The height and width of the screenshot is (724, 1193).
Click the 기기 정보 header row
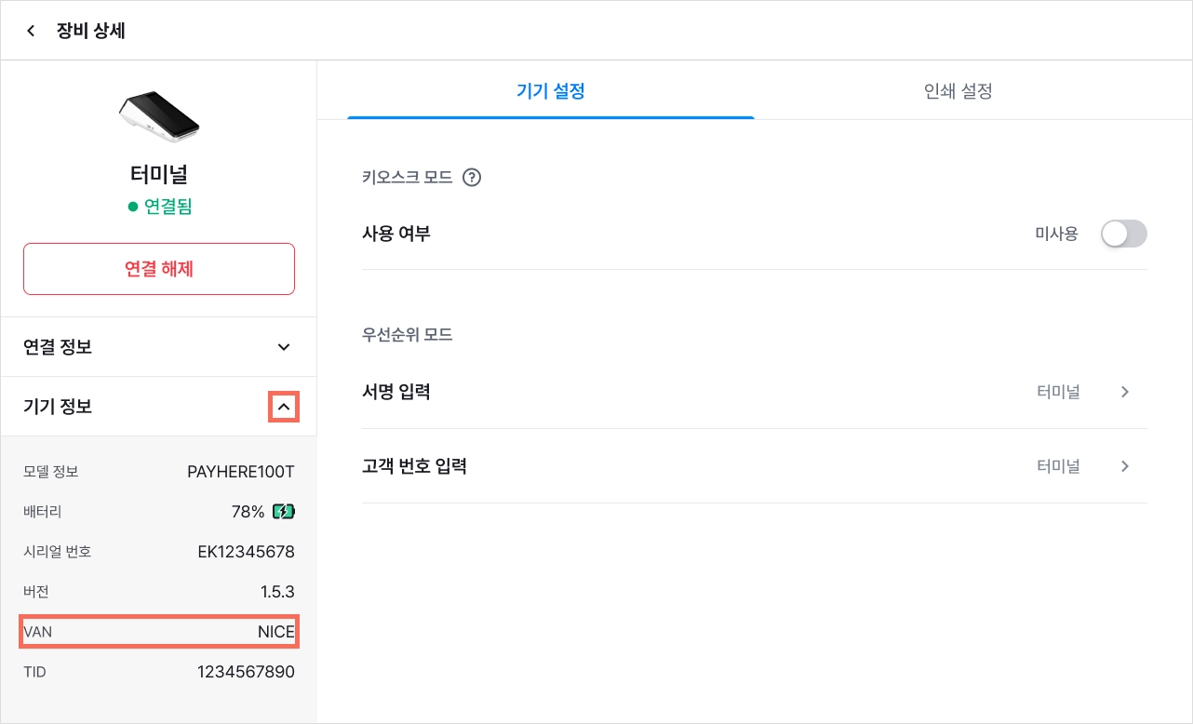click(x=159, y=407)
